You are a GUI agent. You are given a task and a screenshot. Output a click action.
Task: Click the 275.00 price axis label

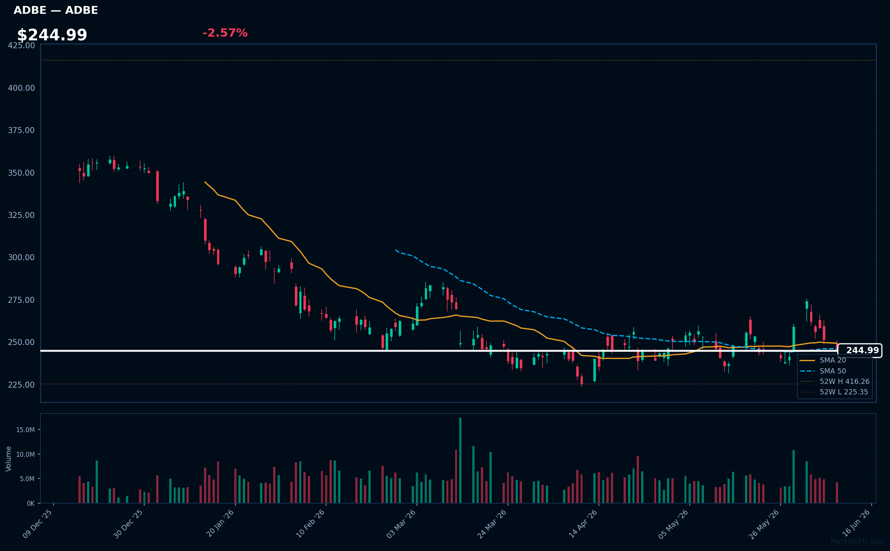(21, 300)
